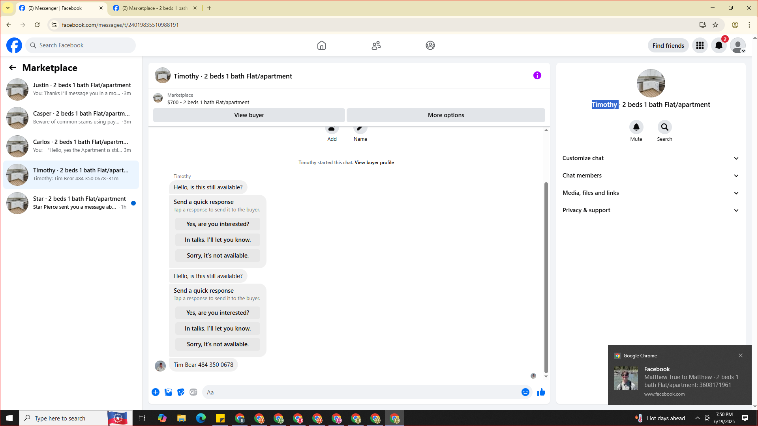Open the notifications bell icon
This screenshot has width=758, height=426.
719,46
